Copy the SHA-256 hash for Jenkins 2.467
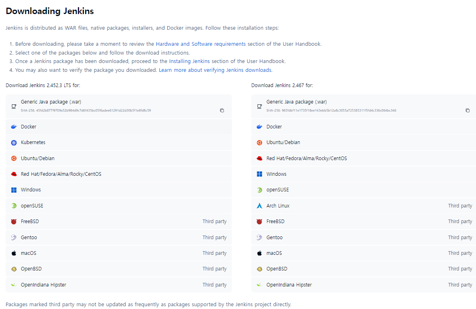Image resolution: width=476 pixels, height=309 pixels. click(468, 110)
